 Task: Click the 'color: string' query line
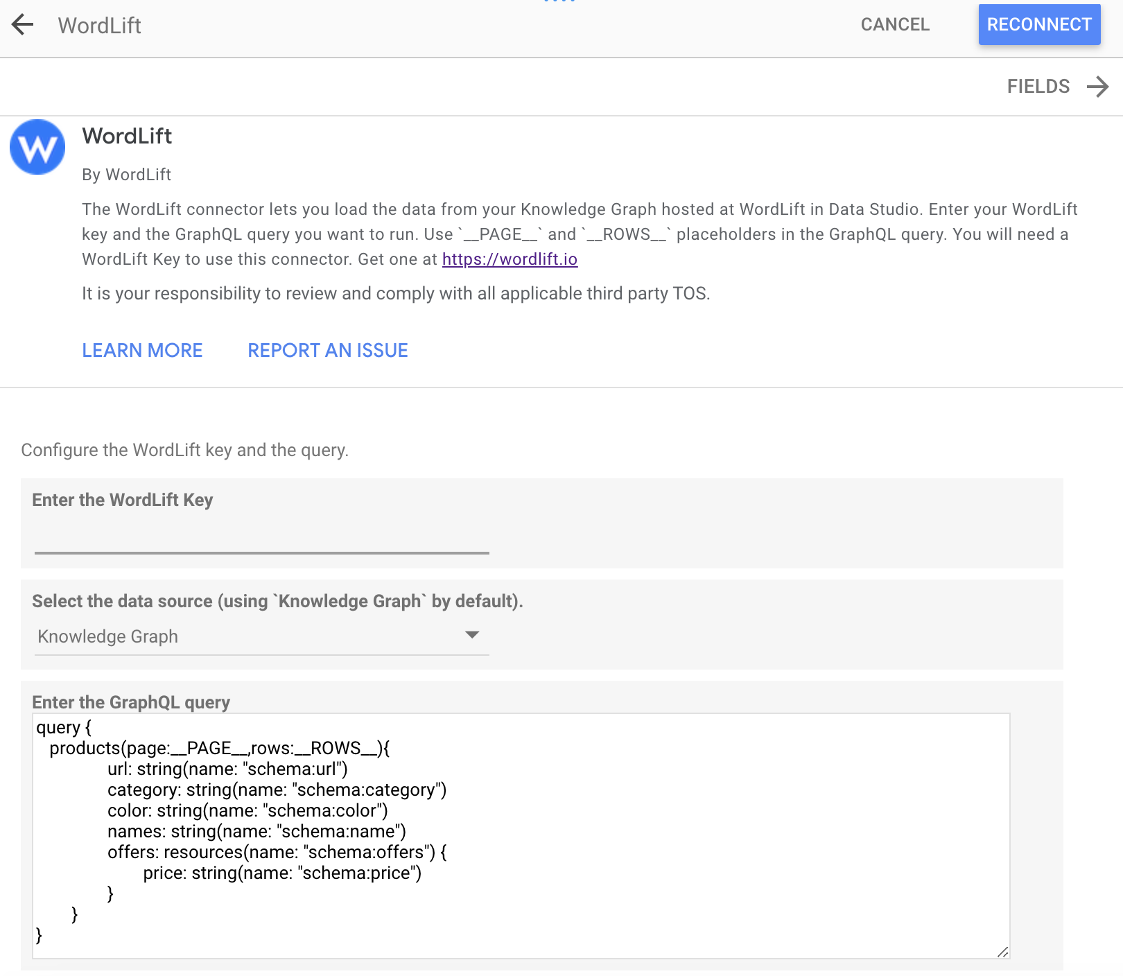pyautogui.click(x=247, y=811)
